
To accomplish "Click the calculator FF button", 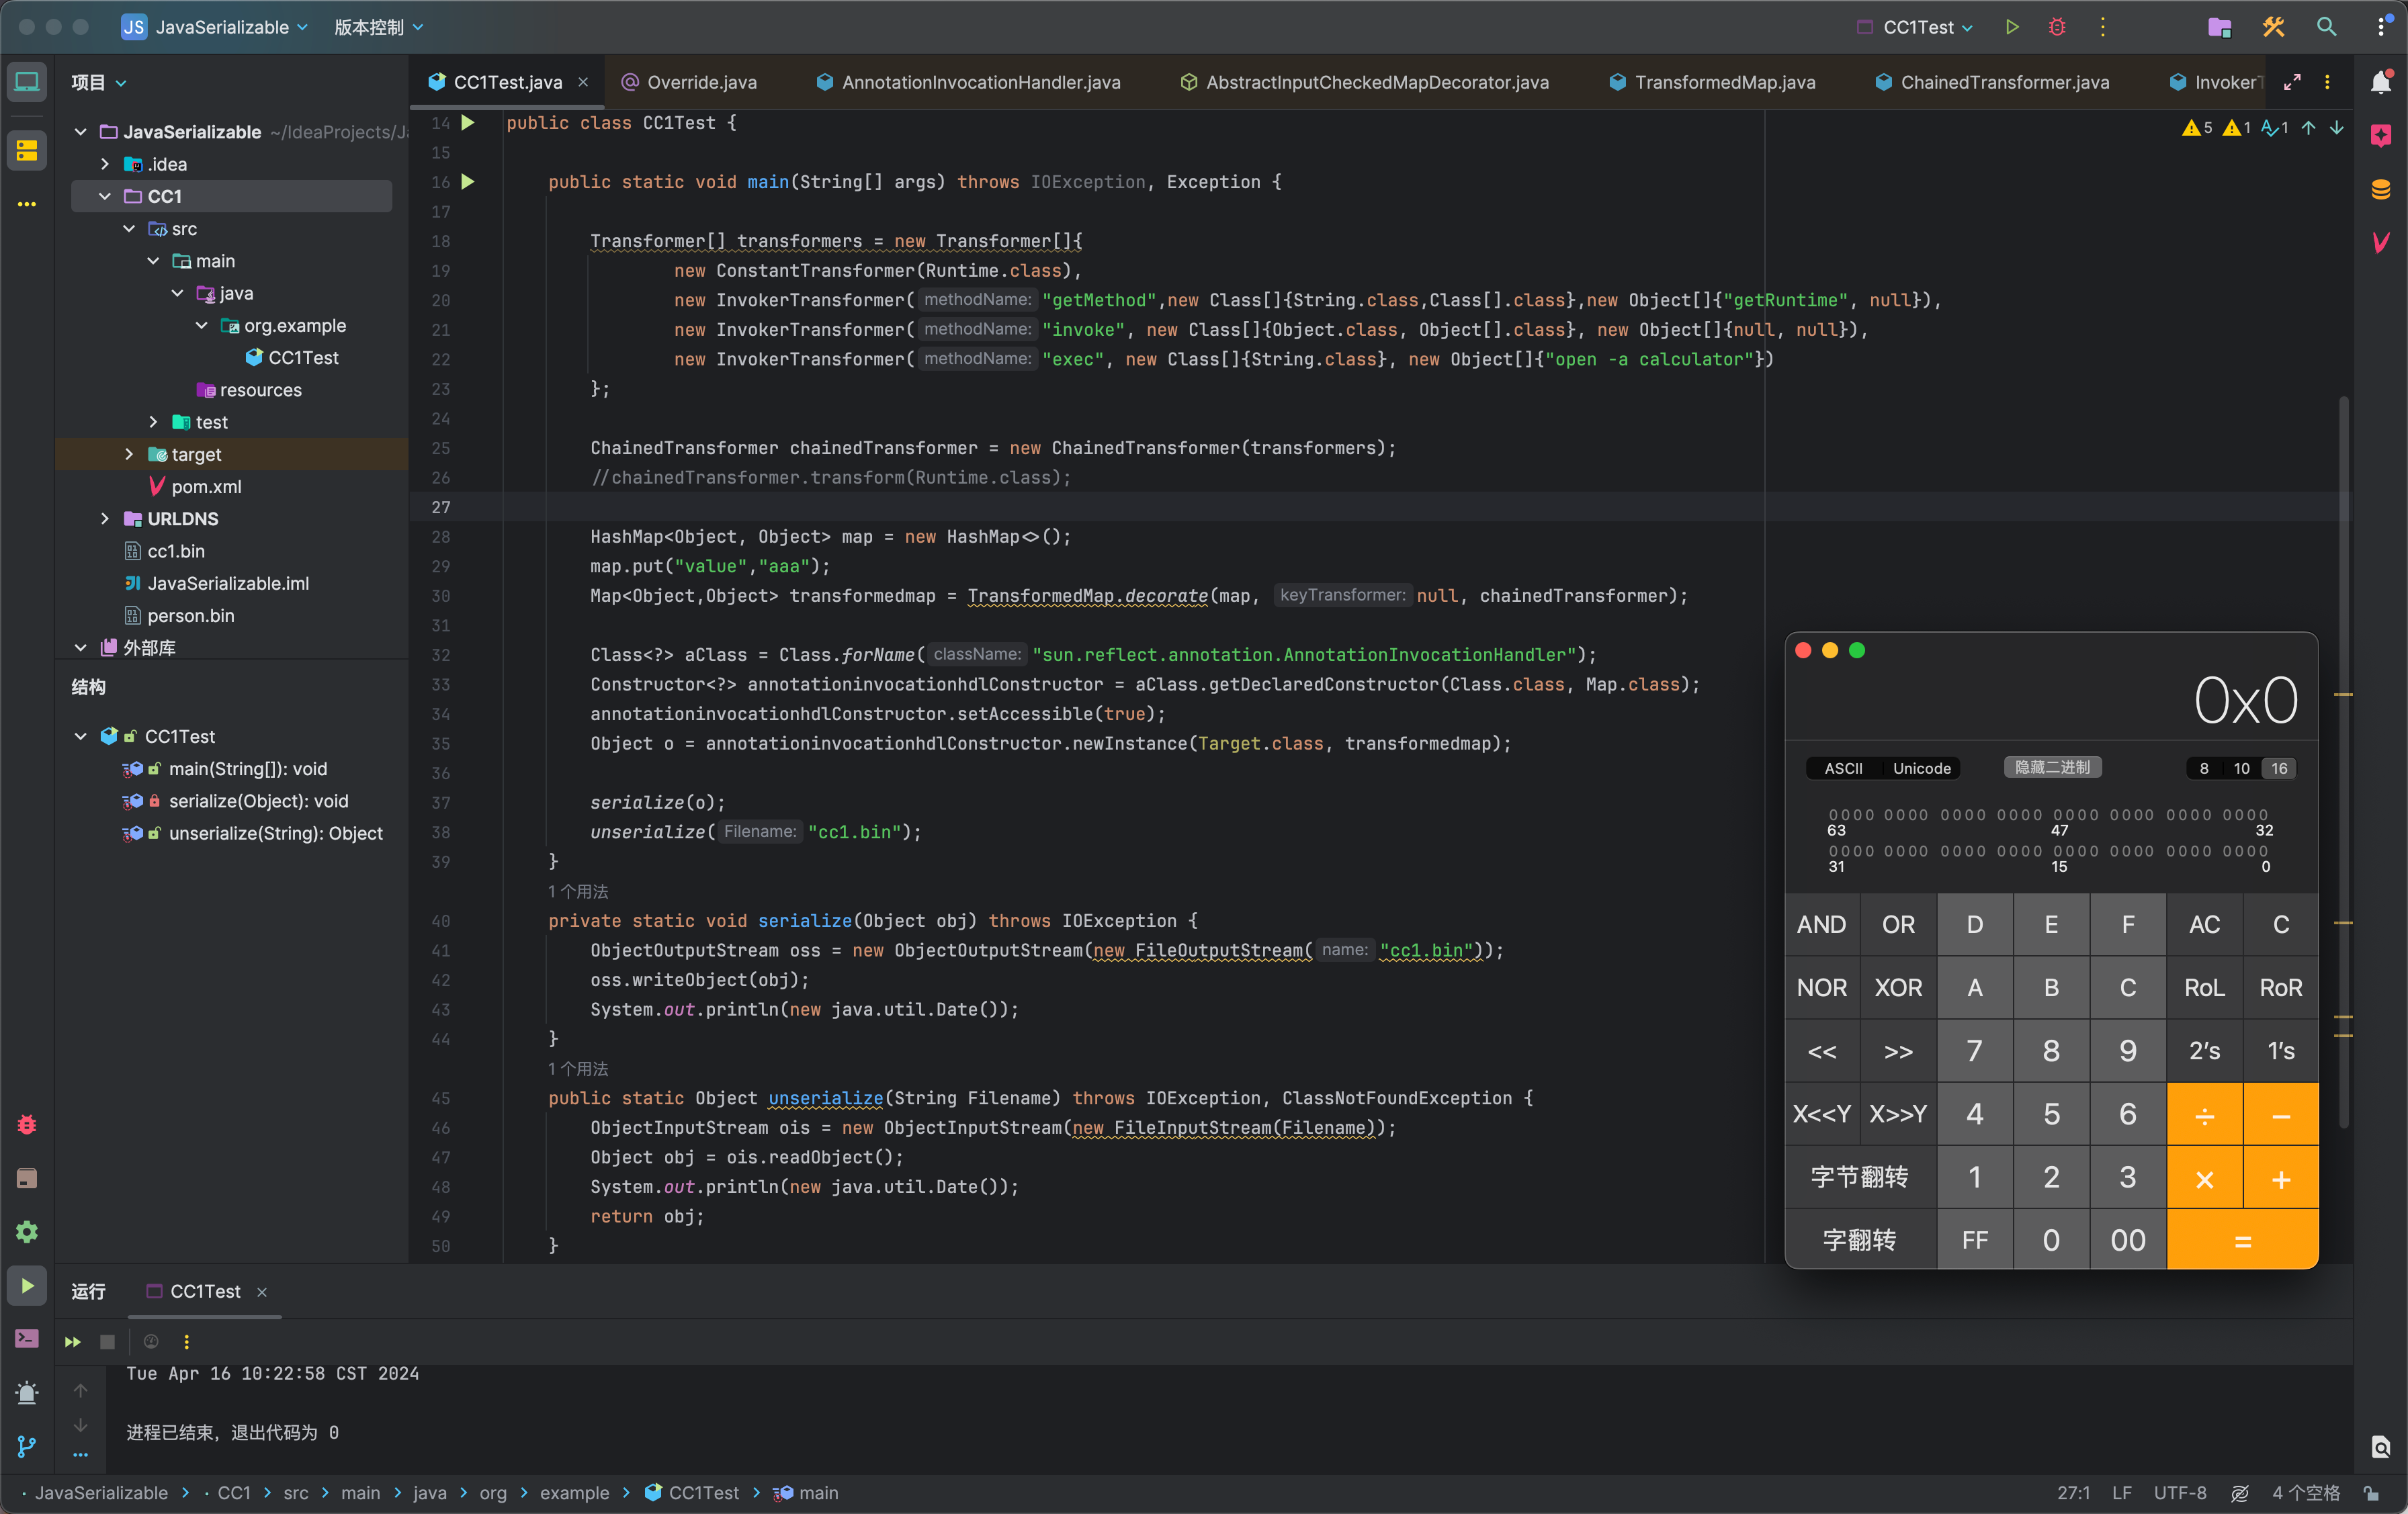I will (1974, 1240).
